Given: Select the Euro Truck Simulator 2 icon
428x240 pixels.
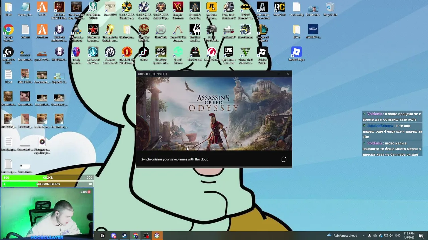Looking at the screenshot, I should click(x=229, y=11).
